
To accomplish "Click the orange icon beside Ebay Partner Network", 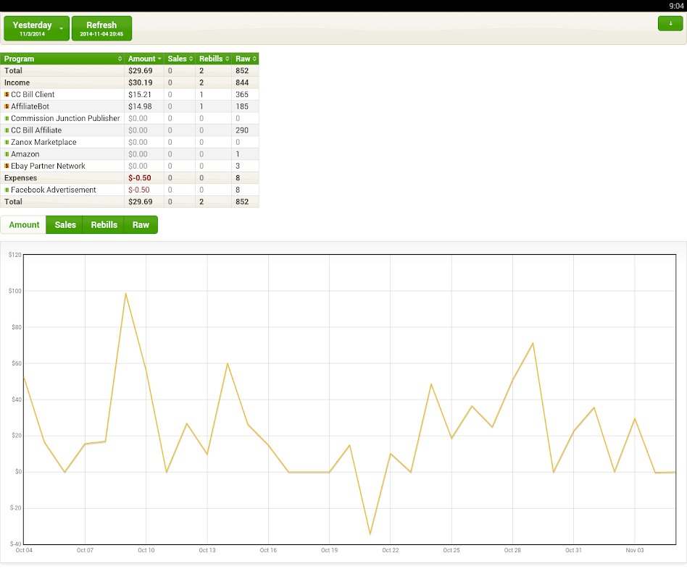I will pos(7,166).
